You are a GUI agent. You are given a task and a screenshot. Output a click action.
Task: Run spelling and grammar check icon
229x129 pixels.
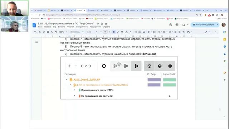(52, 32)
